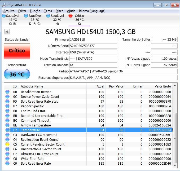Click the status icon for Uncorrectable Sector Count
The width and height of the screenshot is (180, 171).
[x=7, y=149]
